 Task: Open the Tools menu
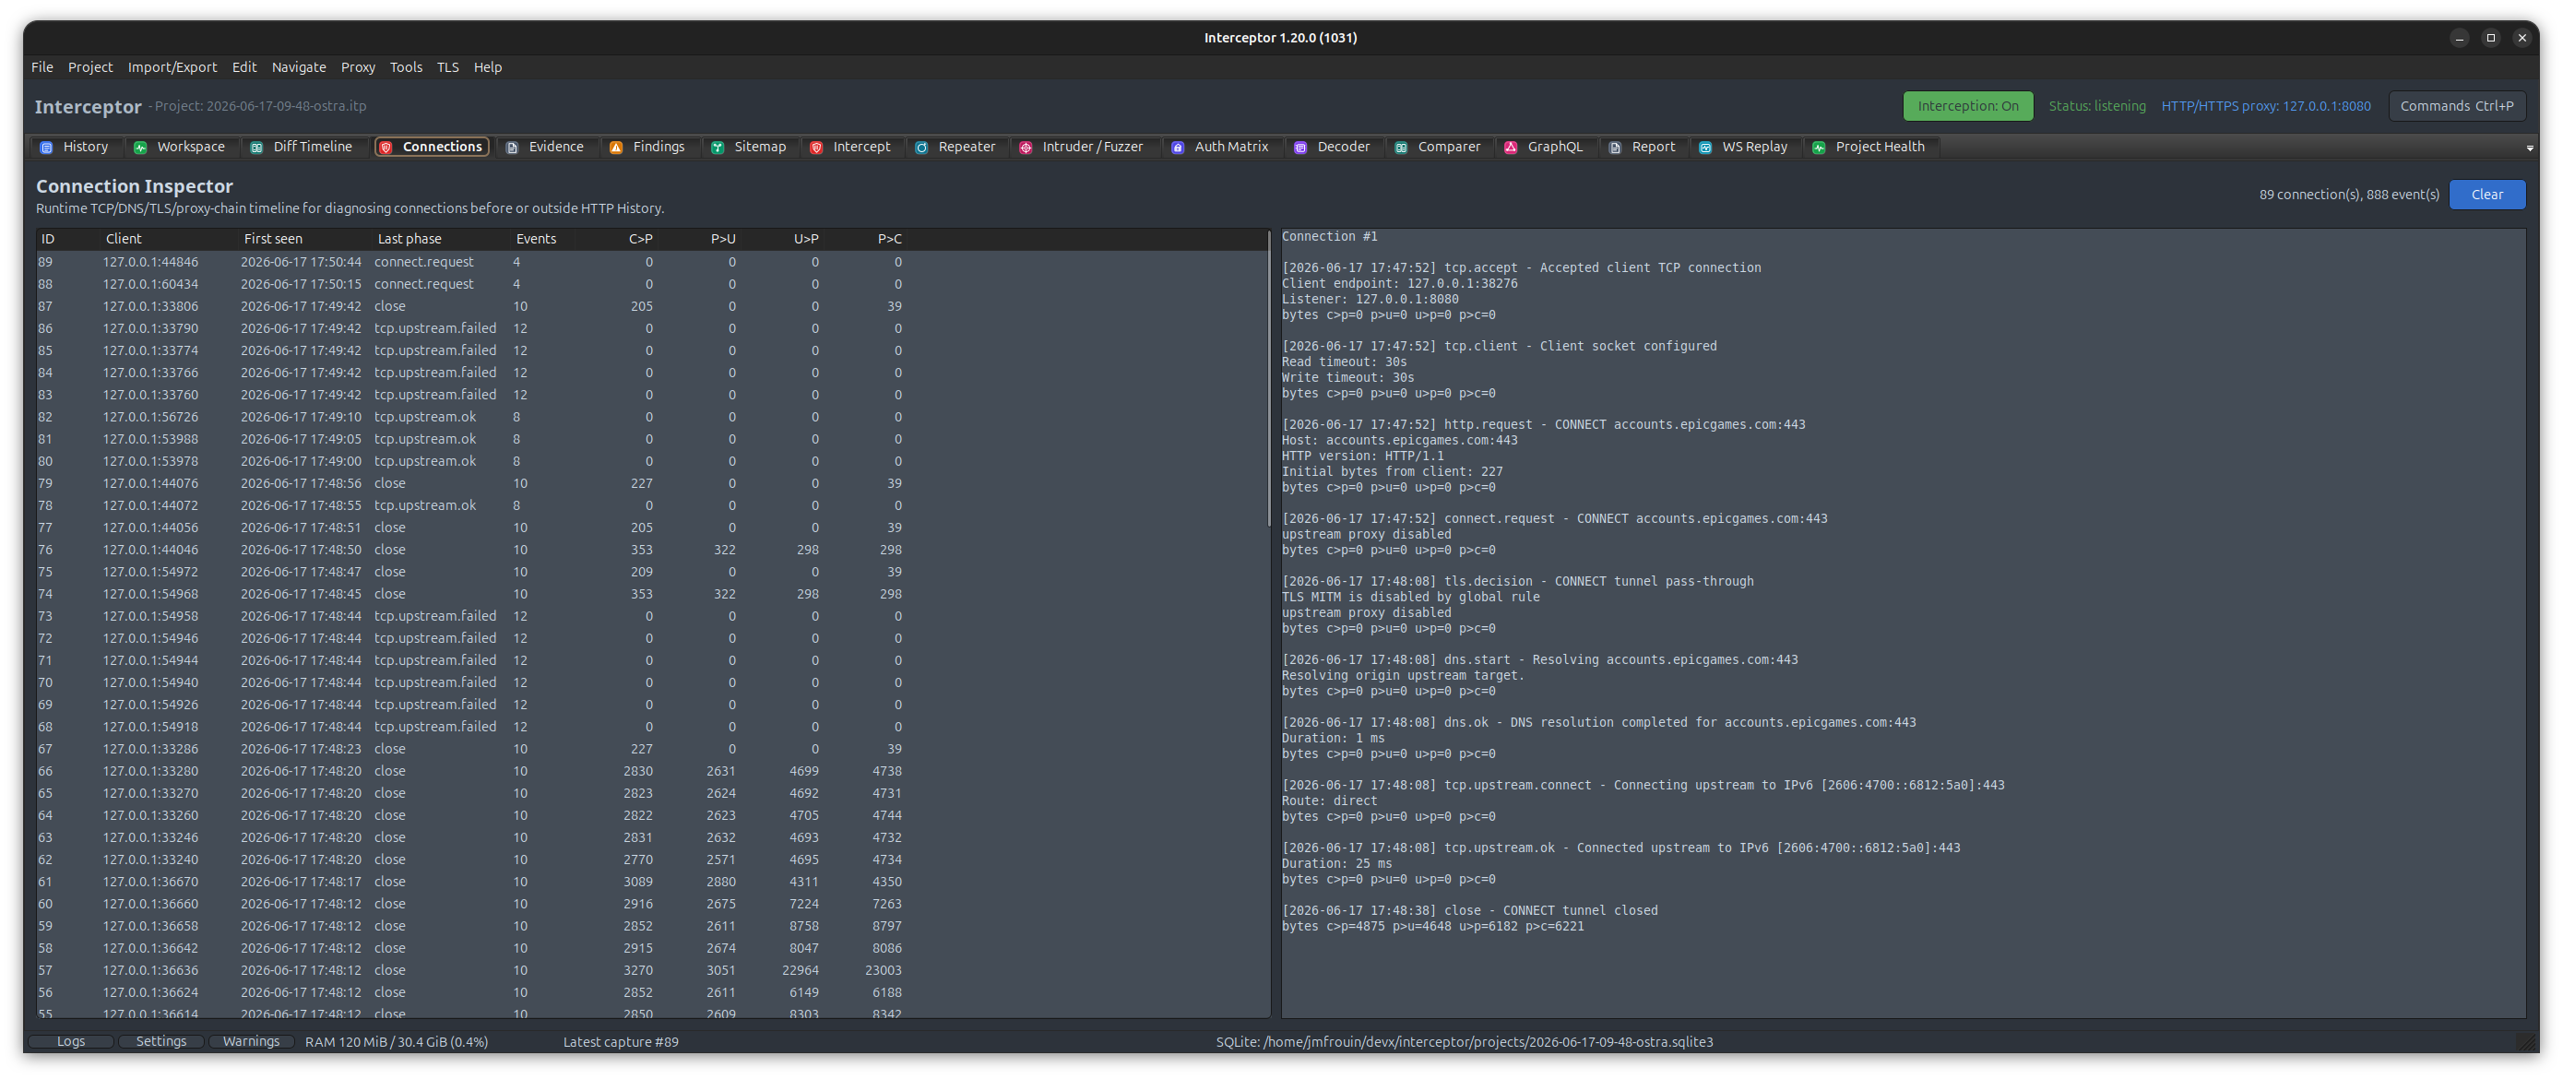click(406, 66)
